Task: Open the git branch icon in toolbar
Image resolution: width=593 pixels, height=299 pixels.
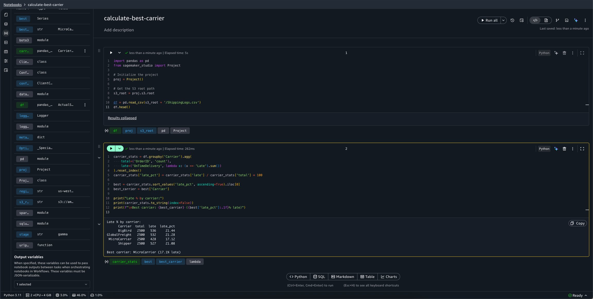Action: pyautogui.click(x=557, y=20)
